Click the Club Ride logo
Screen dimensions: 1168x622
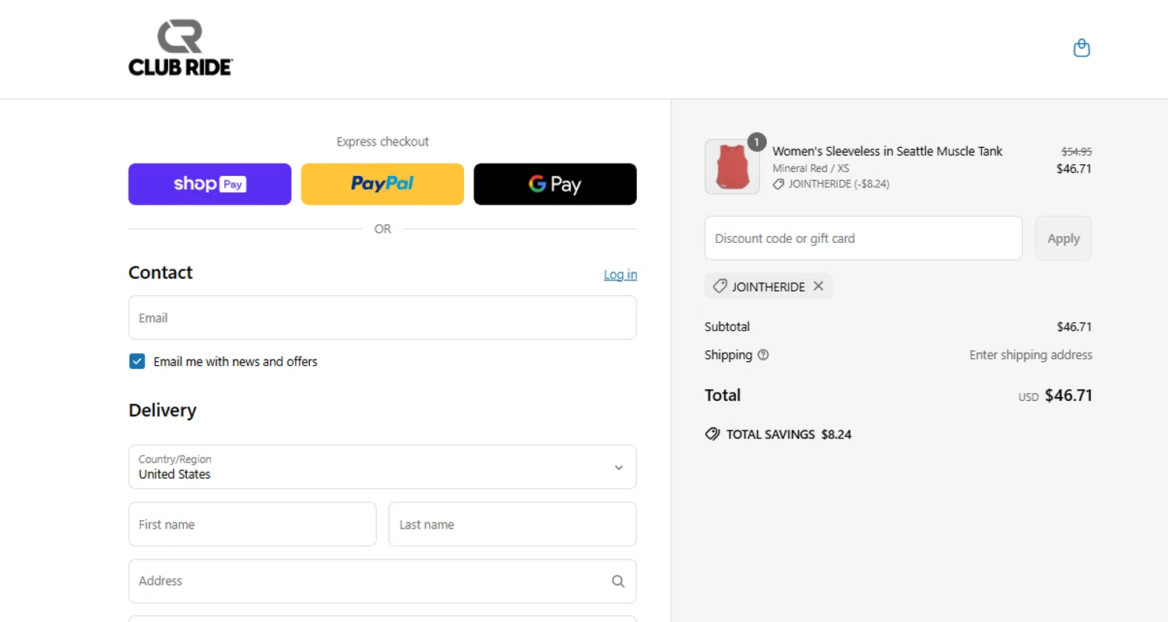181,48
